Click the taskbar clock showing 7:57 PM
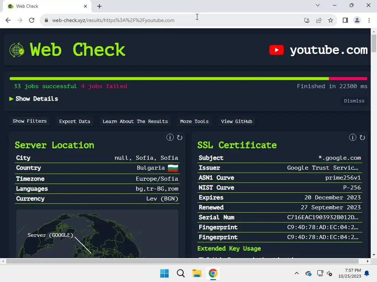Image resolution: width=377 pixels, height=282 pixels. tap(350, 273)
